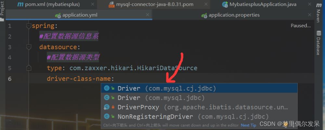Switch to the application.properties tab
This screenshot has height=130, width=325.
[x=233, y=15]
